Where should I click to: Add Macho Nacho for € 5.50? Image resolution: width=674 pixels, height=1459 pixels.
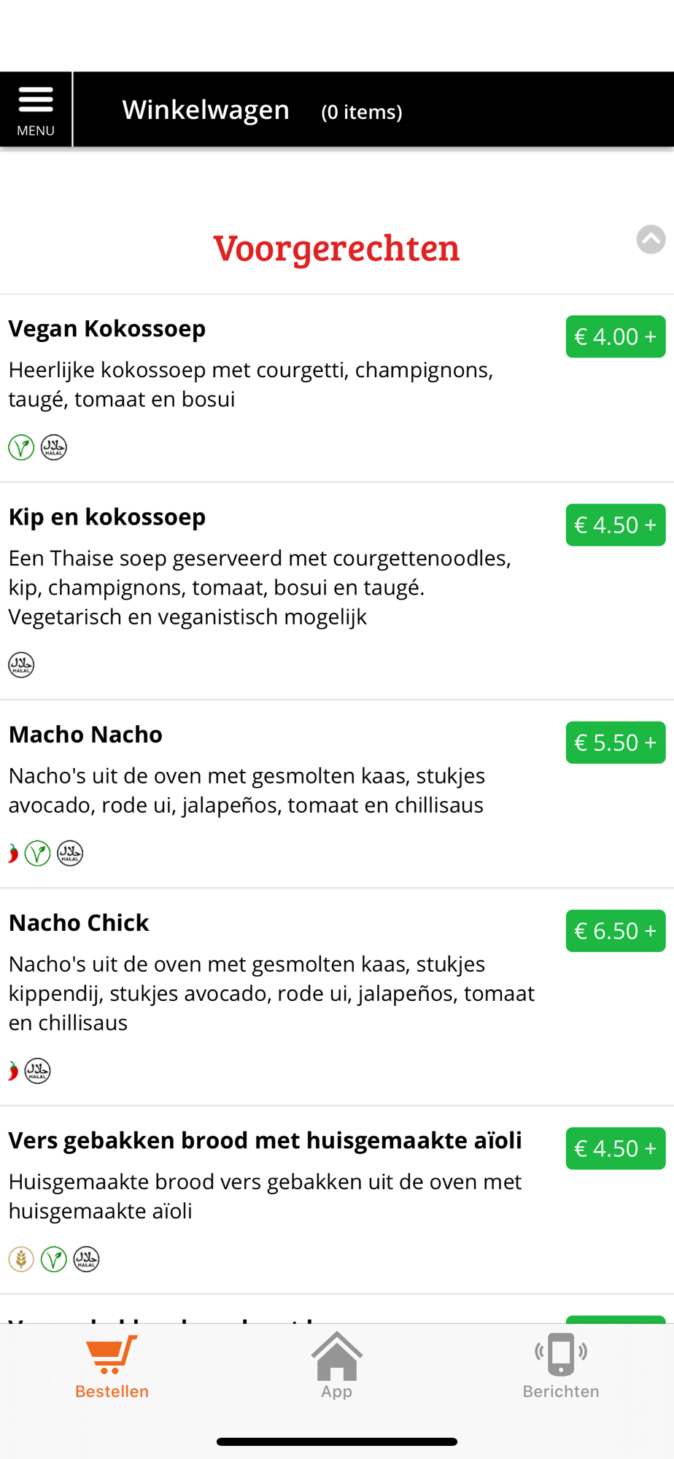click(x=616, y=742)
